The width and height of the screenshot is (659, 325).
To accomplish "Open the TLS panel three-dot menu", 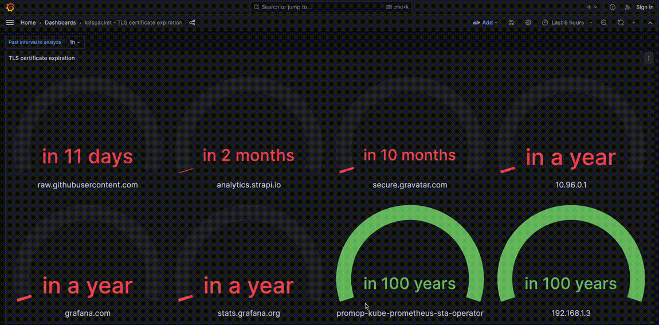I will click(x=649, y=58).
